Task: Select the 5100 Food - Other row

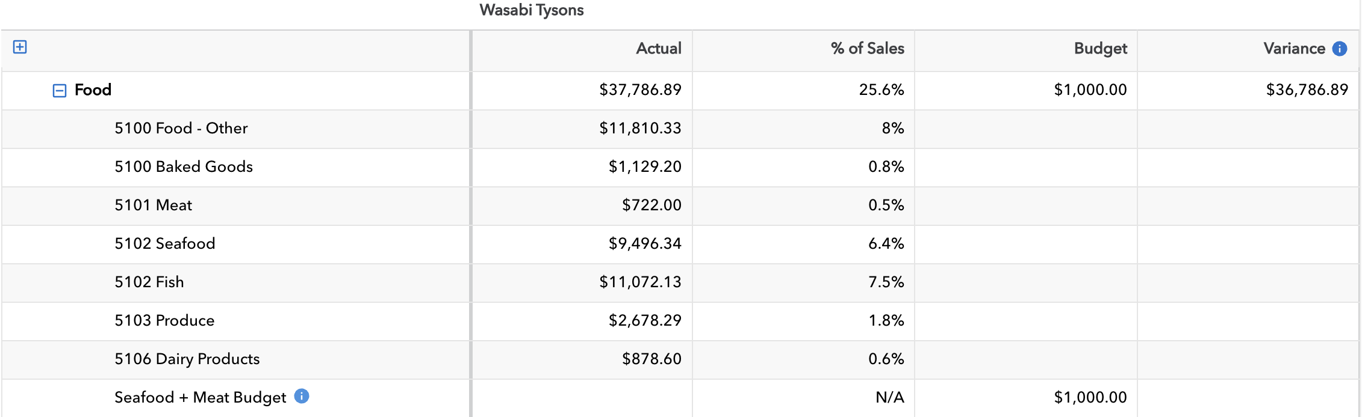Action: pos(181,129)
